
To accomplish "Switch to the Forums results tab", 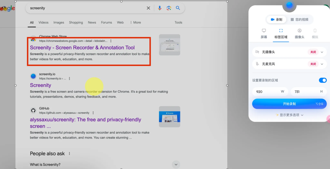I will (x=107, y=23).
